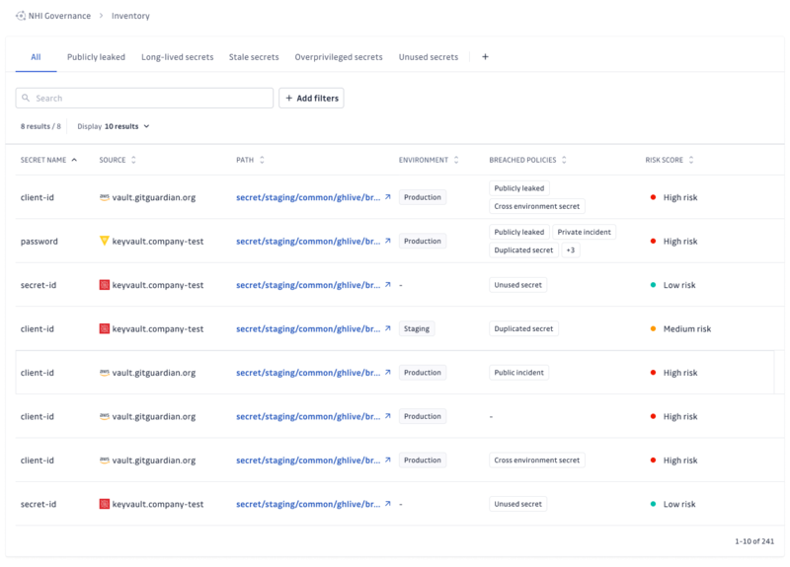Screen dimensions: 790x567
Task: Expand the +3 policies badge in password row
Action: pos(571,250)
